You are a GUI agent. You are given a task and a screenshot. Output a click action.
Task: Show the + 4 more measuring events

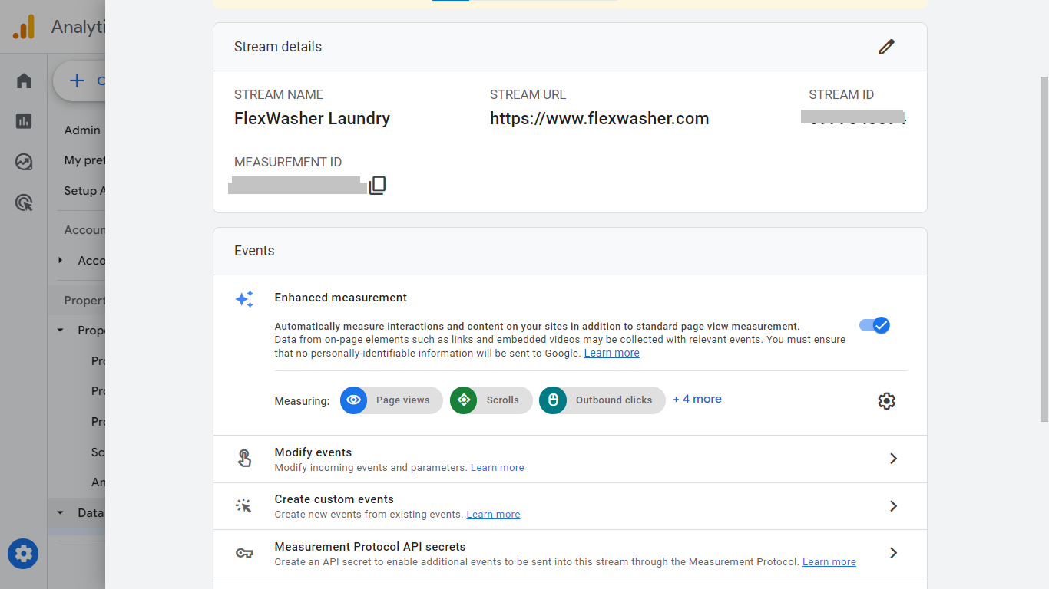click(697, 399)
